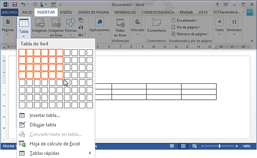Screen dimensions: 257x158
Task: Open REFERENCIAS tab
Action: click(x=125, y=12)
